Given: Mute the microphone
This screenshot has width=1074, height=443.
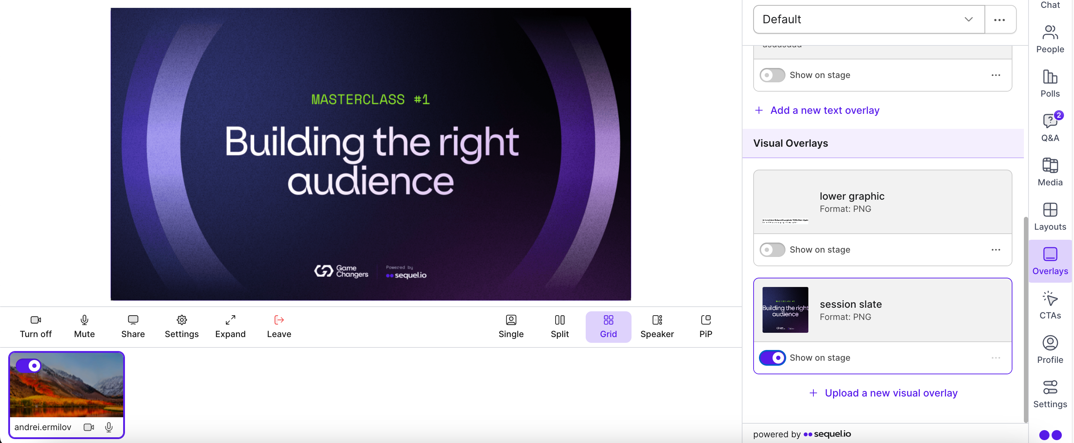Looking at the screenshot, I should 84,327.
